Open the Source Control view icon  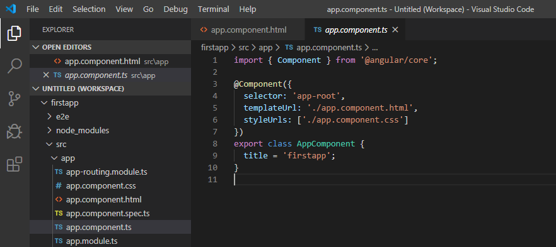pyautogui.click(x=14, y=99)
